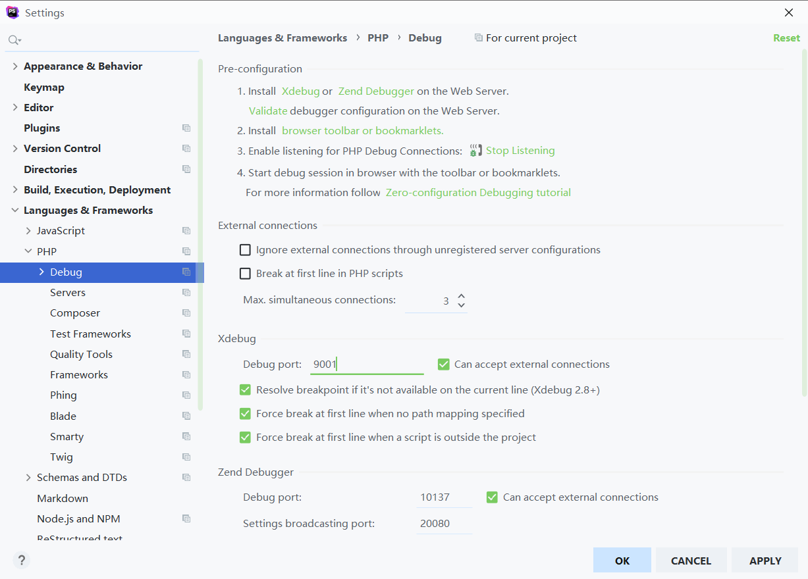
Task: Click the project-level icon beside Twig
Action: (x=186, y=457)
